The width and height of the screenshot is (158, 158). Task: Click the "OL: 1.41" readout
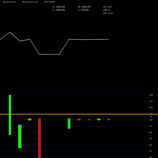tap(108, 13)
